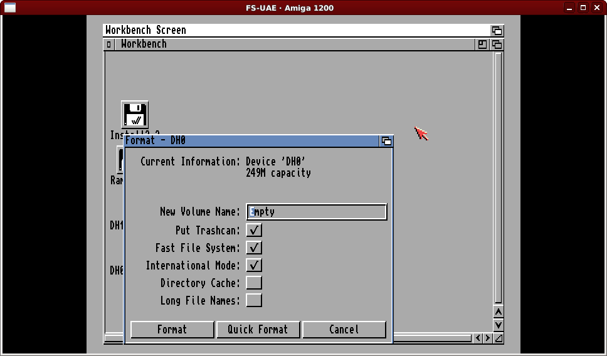Click the Workbench scroll right arrow
The width and height of the screenshot is (607, 356).
488,338
